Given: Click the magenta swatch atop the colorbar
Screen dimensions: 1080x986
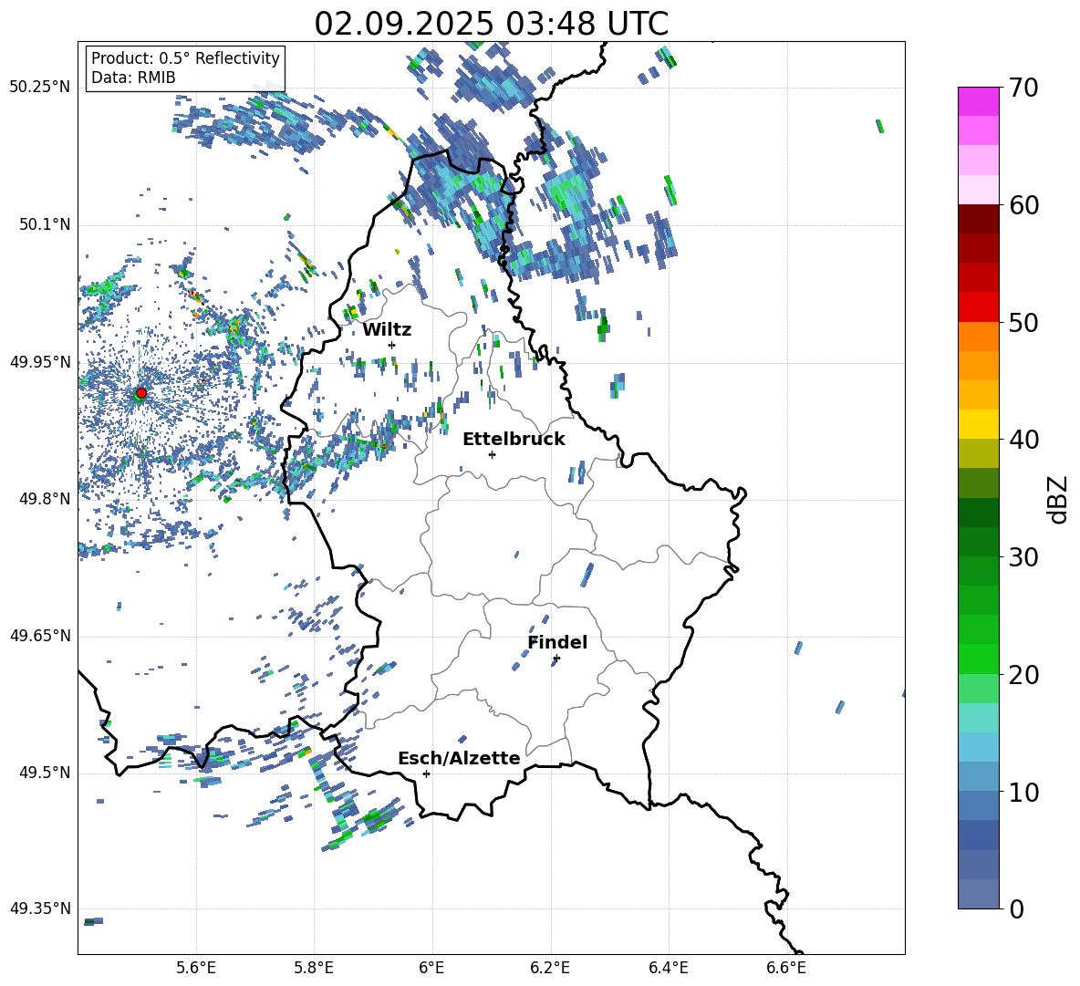Looking at the screenshot, I should coord(979,101).
